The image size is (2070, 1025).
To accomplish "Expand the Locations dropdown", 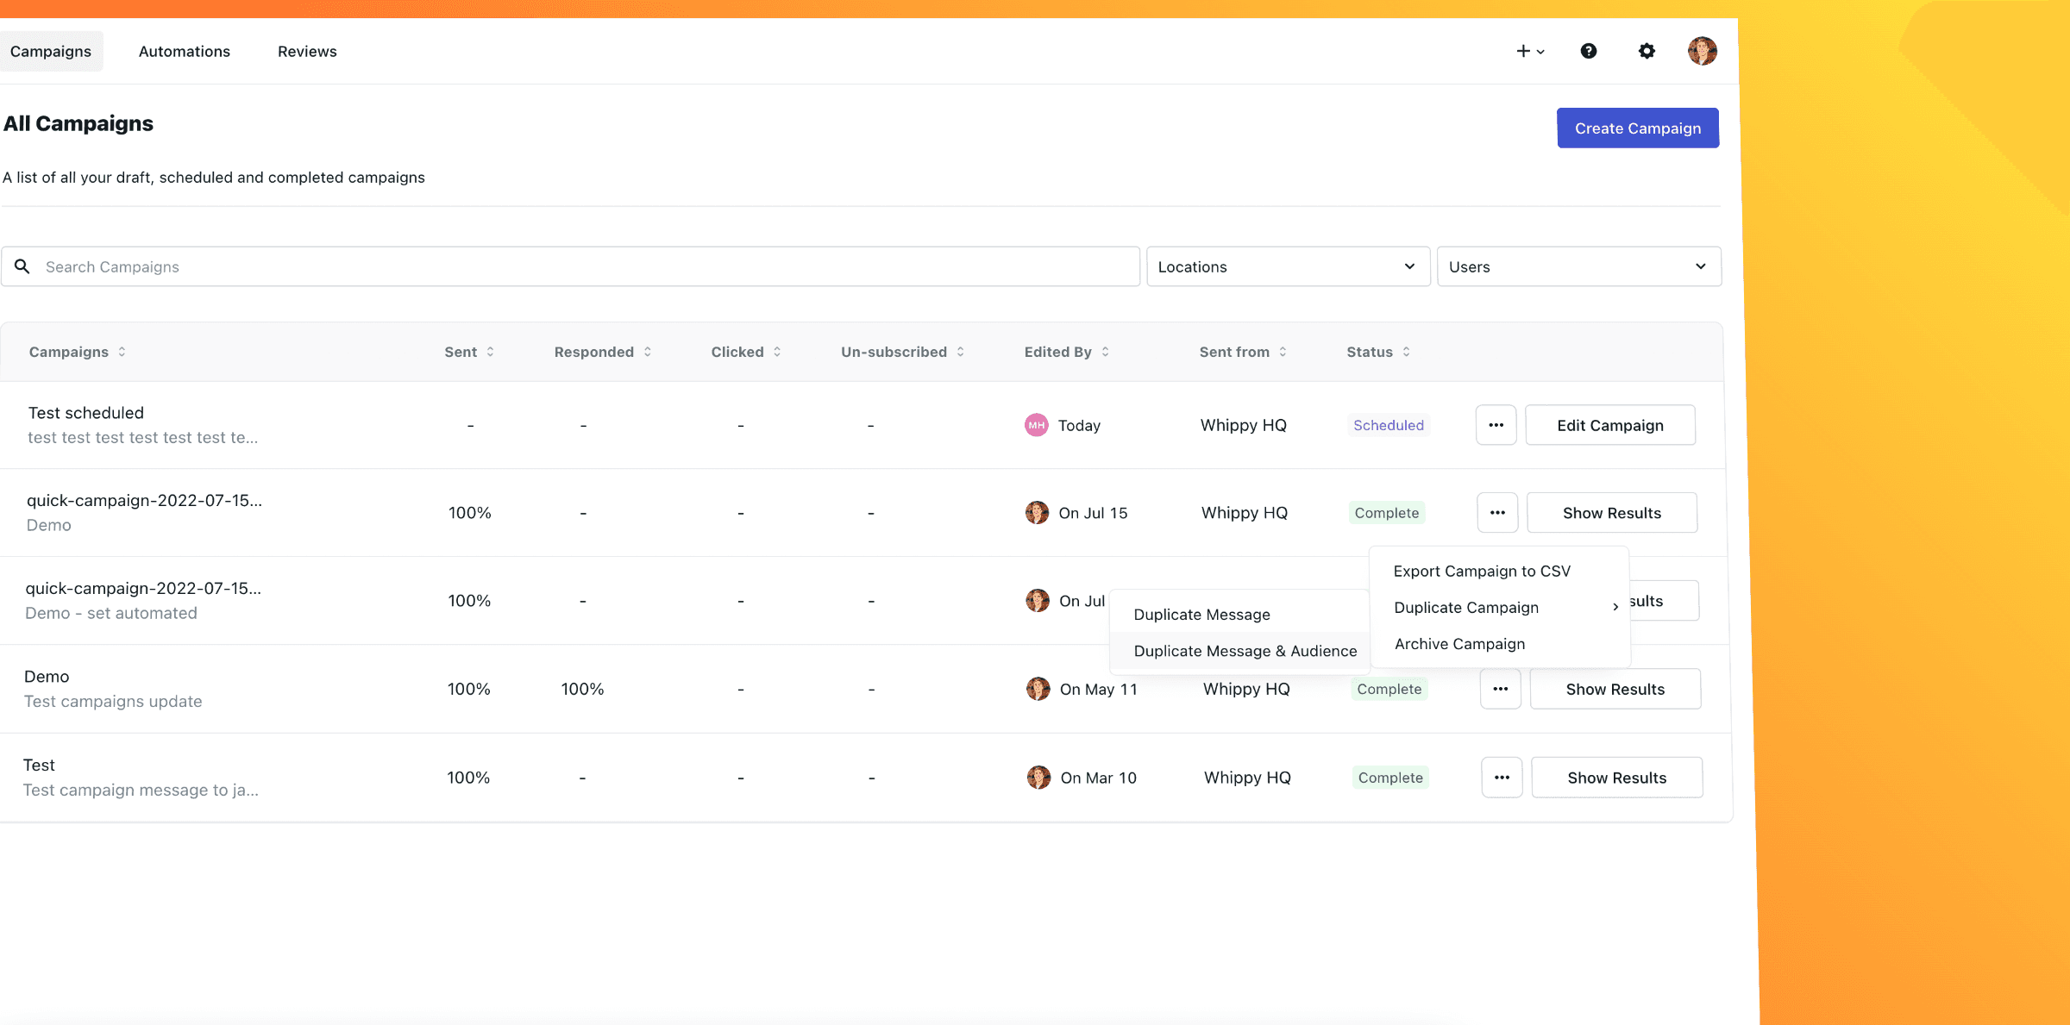I will [x=1288, y=266].
